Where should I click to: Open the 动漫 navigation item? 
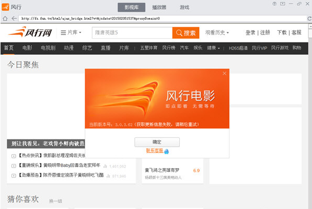68,48
